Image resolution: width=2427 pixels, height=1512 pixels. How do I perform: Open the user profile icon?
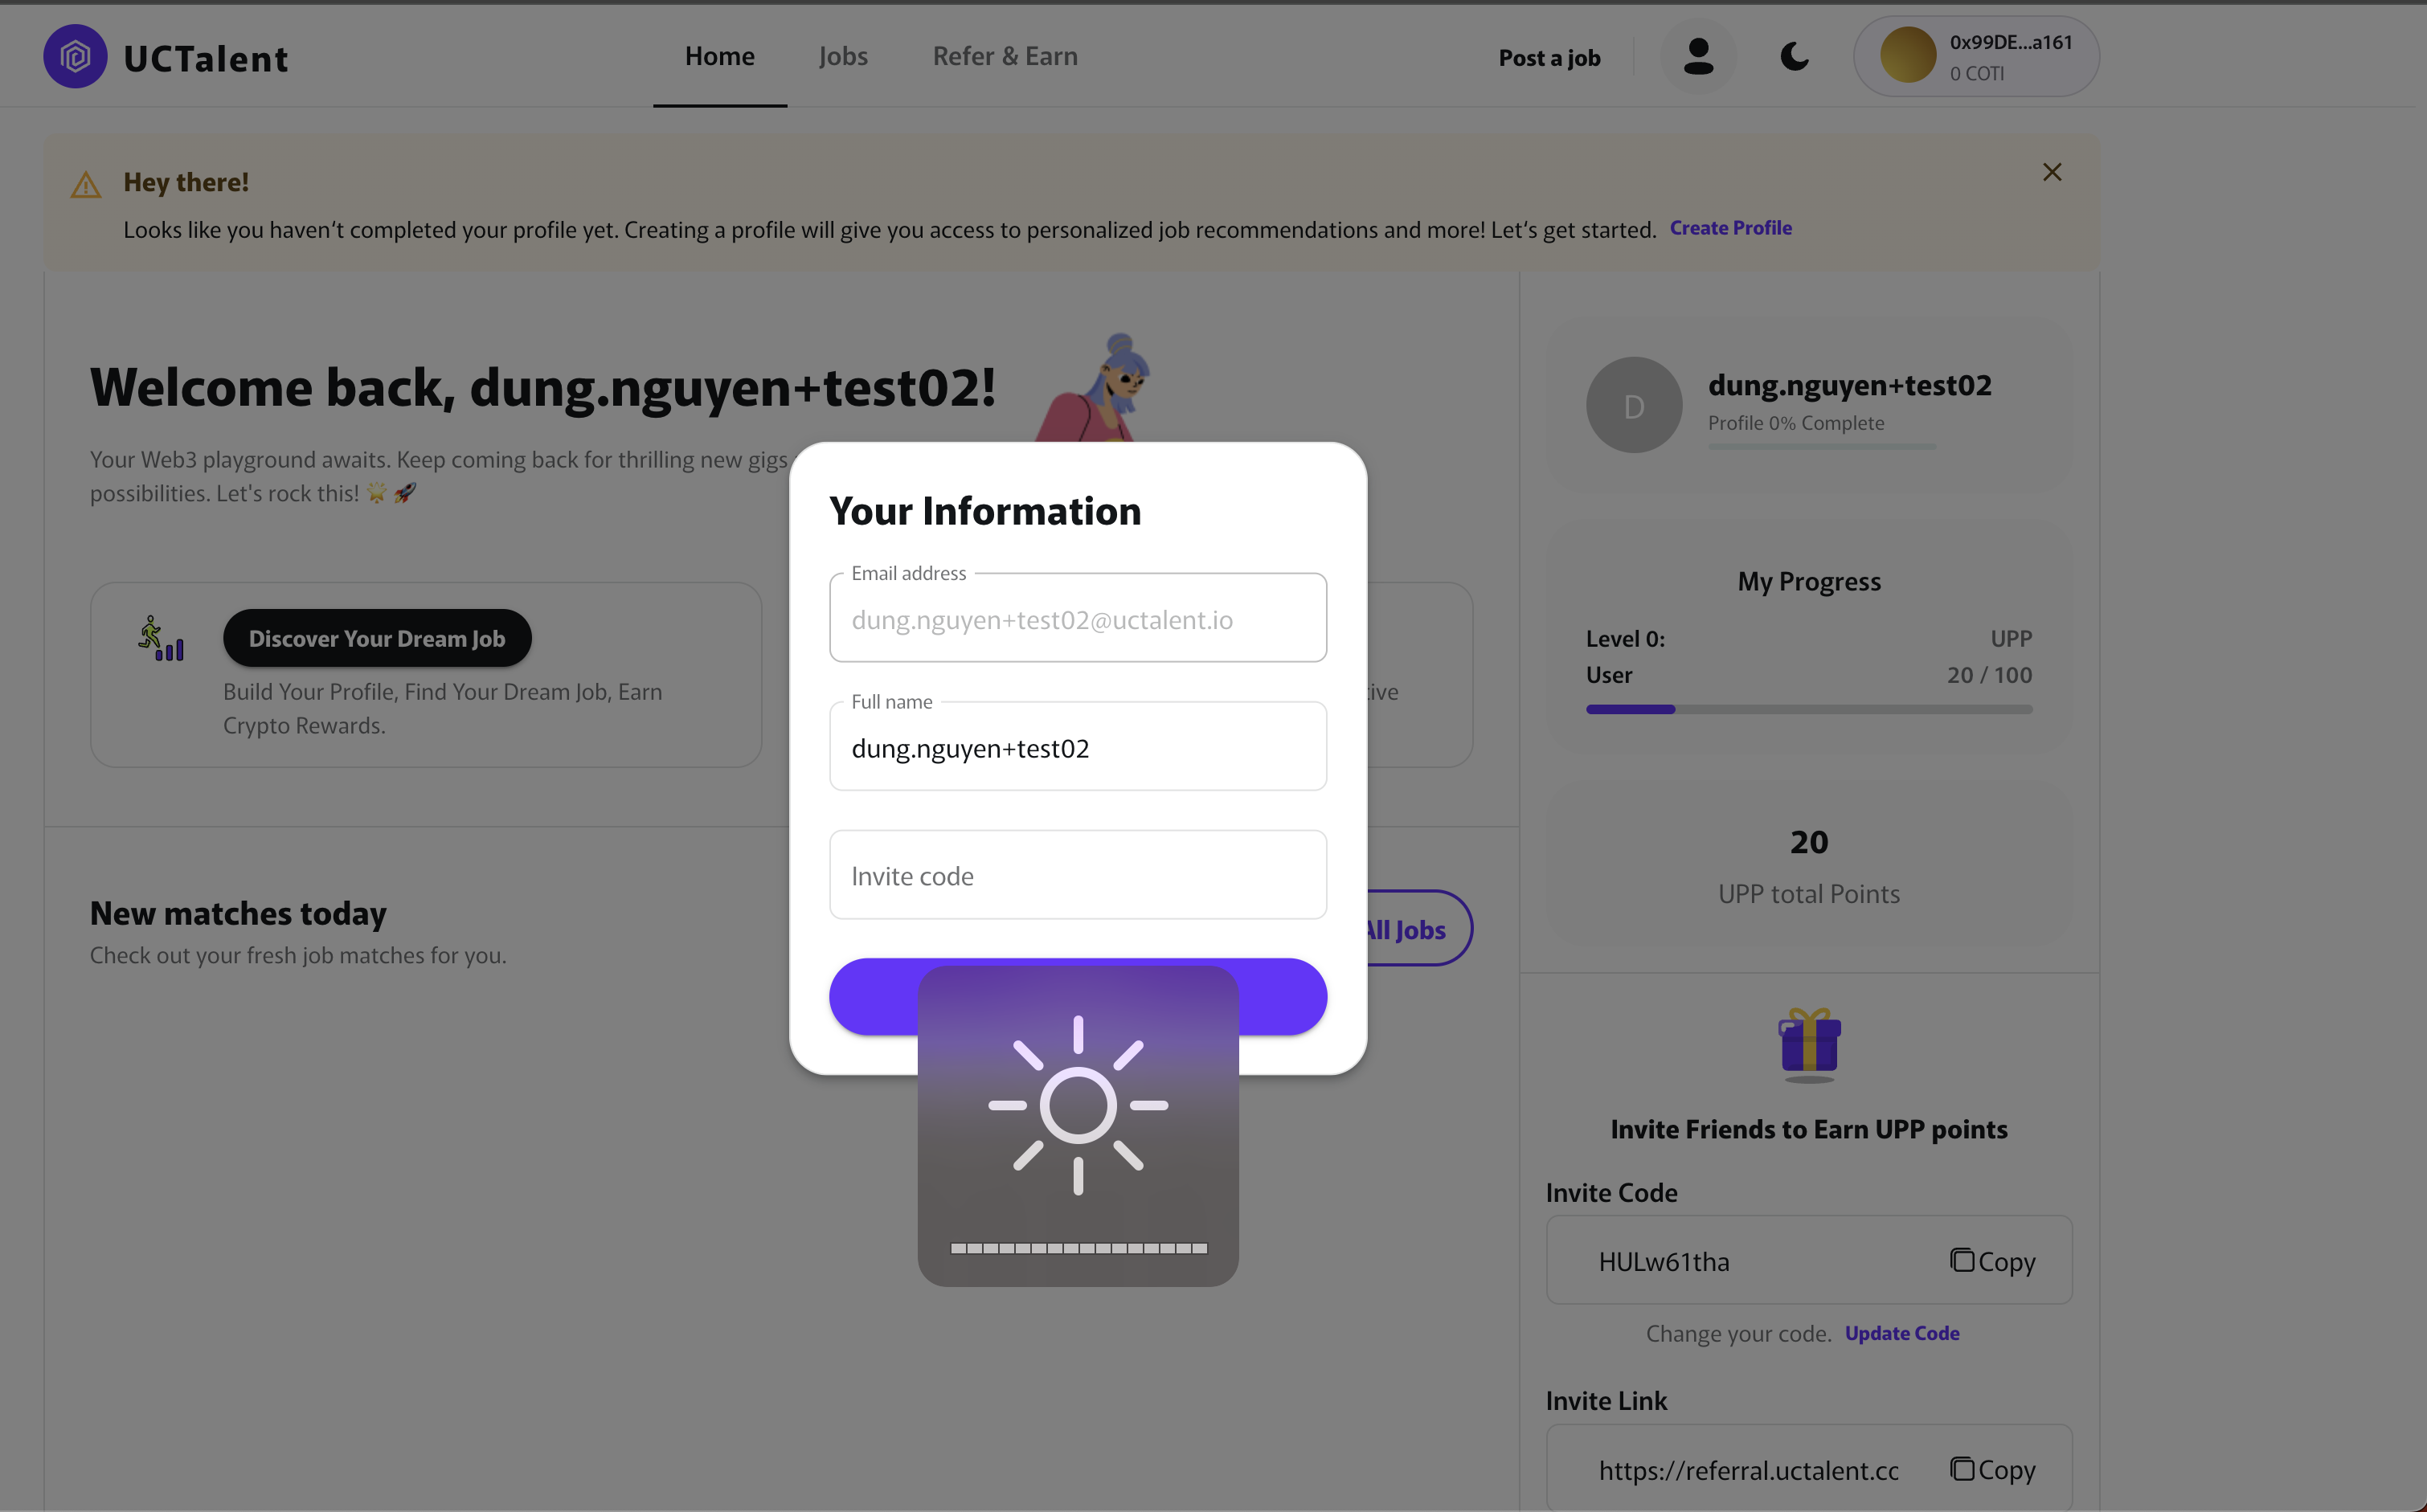click(1697, 57)
